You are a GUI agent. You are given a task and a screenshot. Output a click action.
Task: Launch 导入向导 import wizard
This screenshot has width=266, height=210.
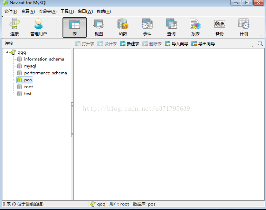177,44
